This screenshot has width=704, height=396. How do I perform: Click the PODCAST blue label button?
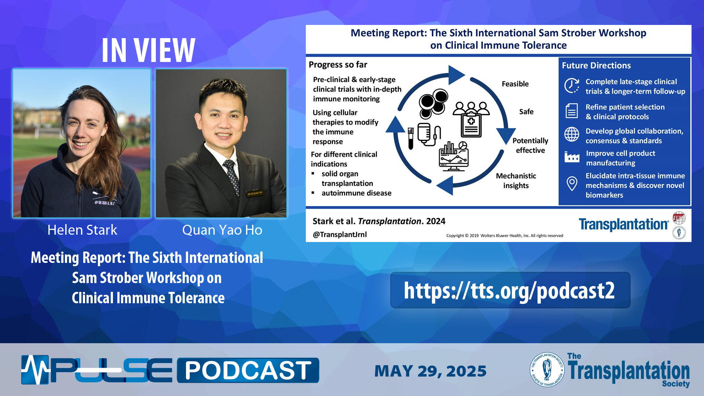click(x=248, y=370)
